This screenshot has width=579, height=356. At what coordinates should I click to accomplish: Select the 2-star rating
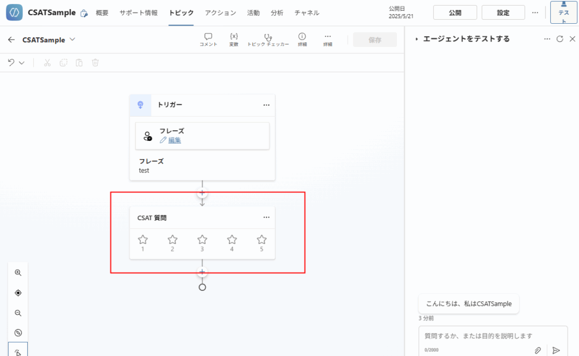(x=172, y=243)
